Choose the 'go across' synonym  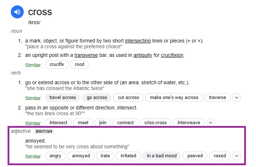97,98
